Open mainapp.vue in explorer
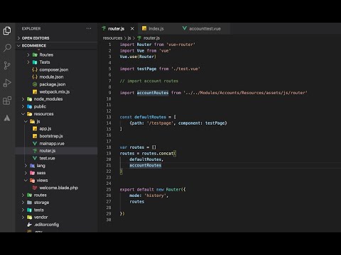 pyautogui.click(x=52, y=144)
